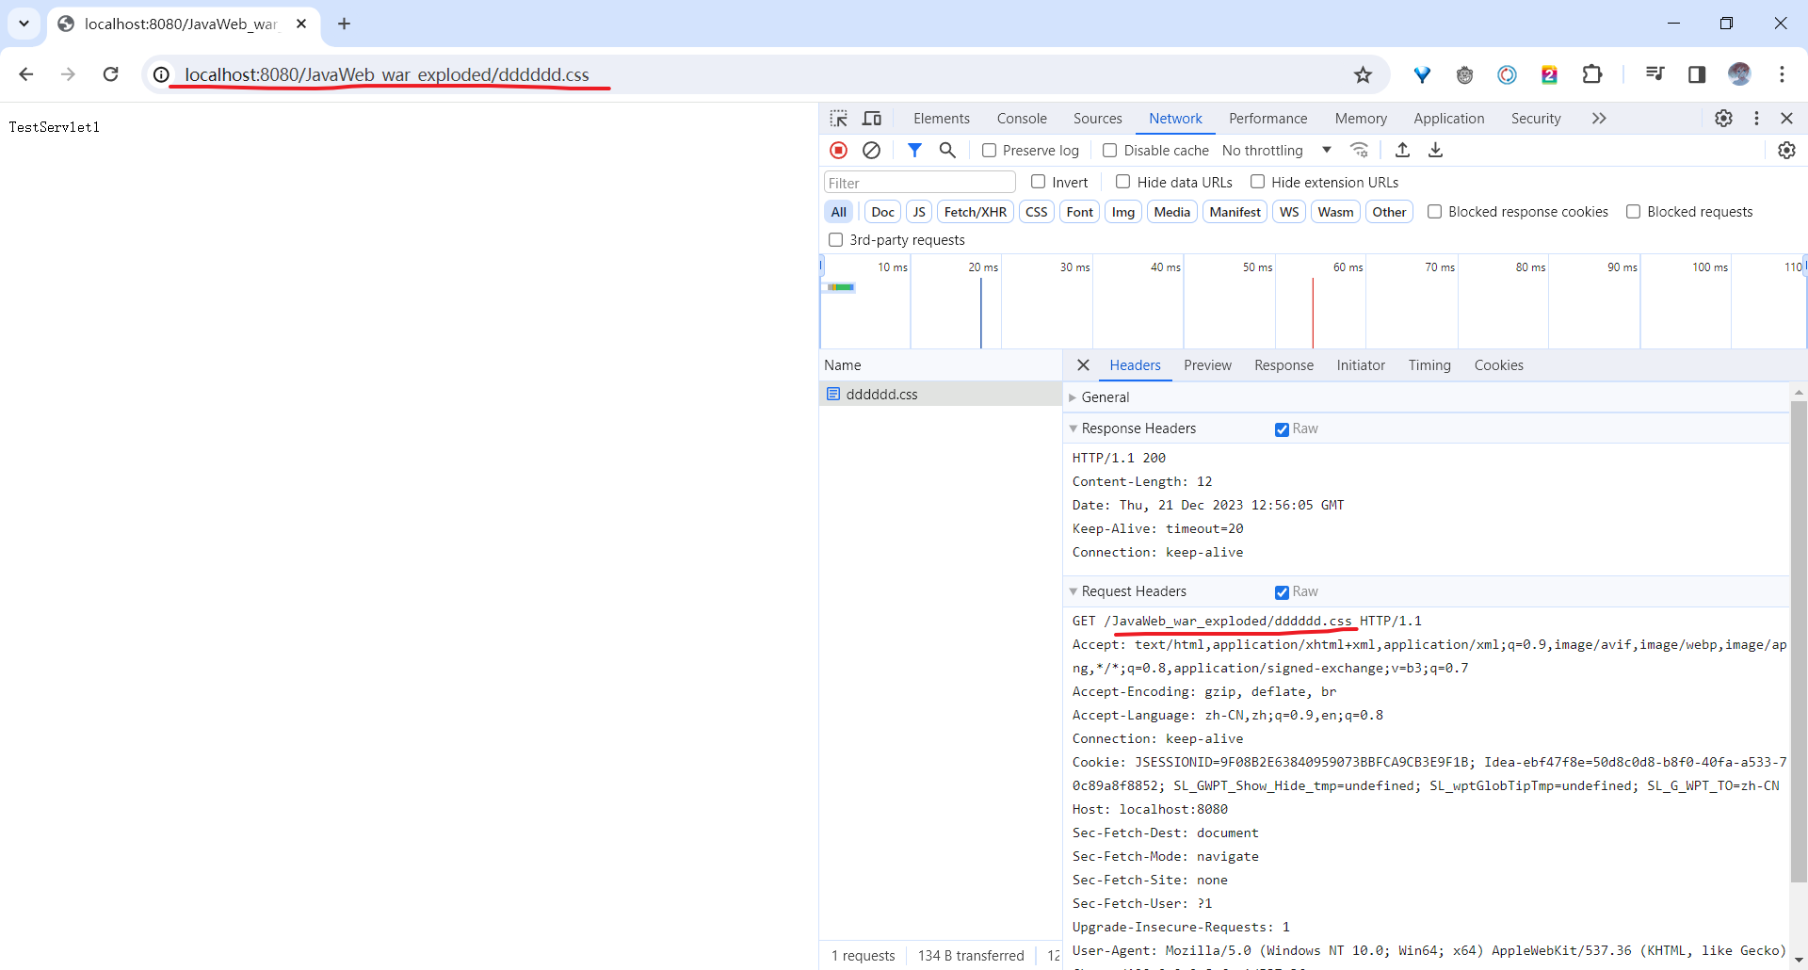The height and width of the screenshot is (970, 1808).
Task: Switch to the Console tab
Action: pos(1022,119)
